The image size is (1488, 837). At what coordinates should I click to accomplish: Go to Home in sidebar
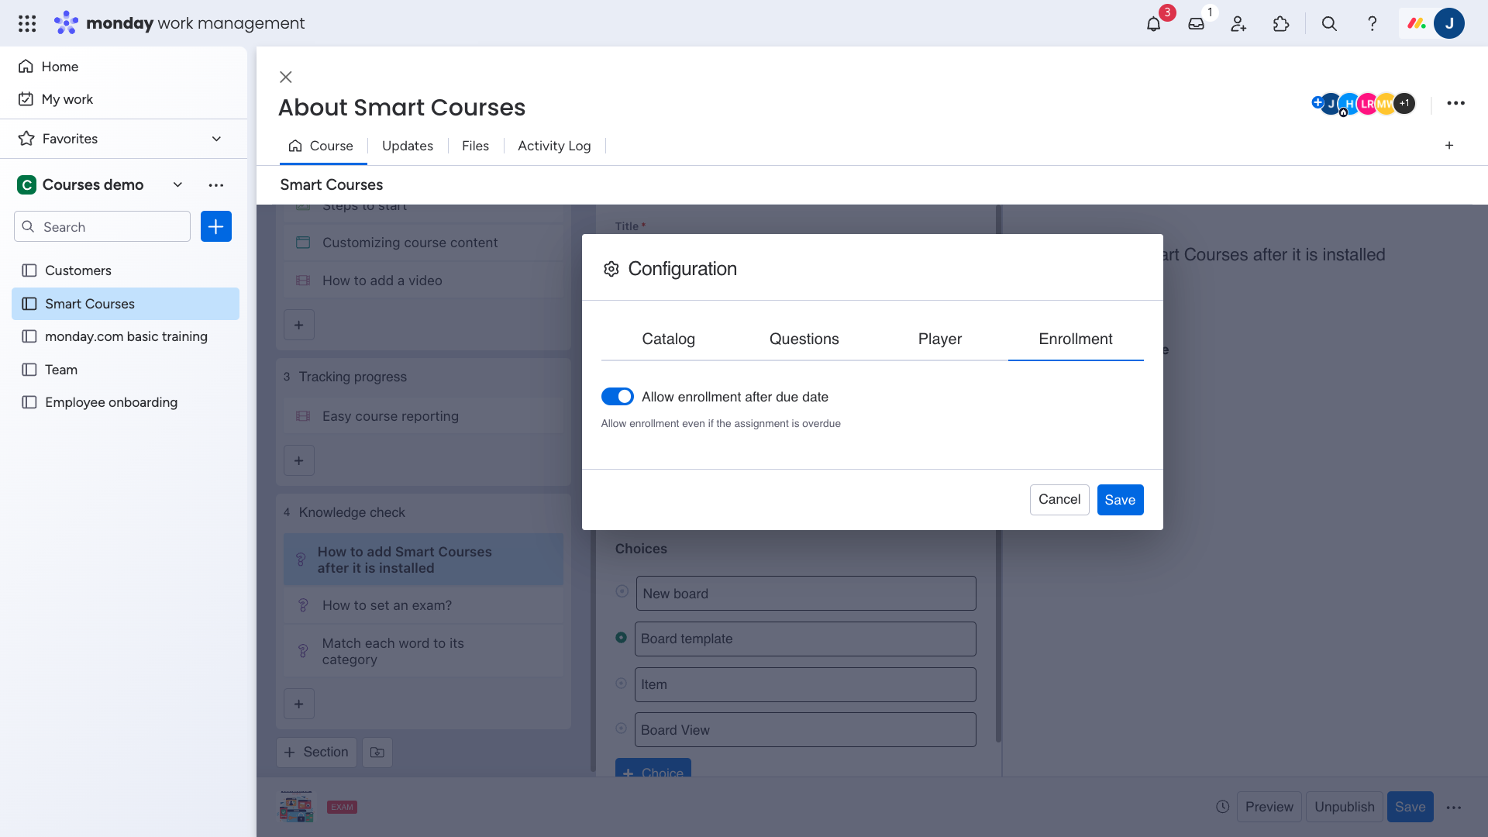click(x=60, y=67)
